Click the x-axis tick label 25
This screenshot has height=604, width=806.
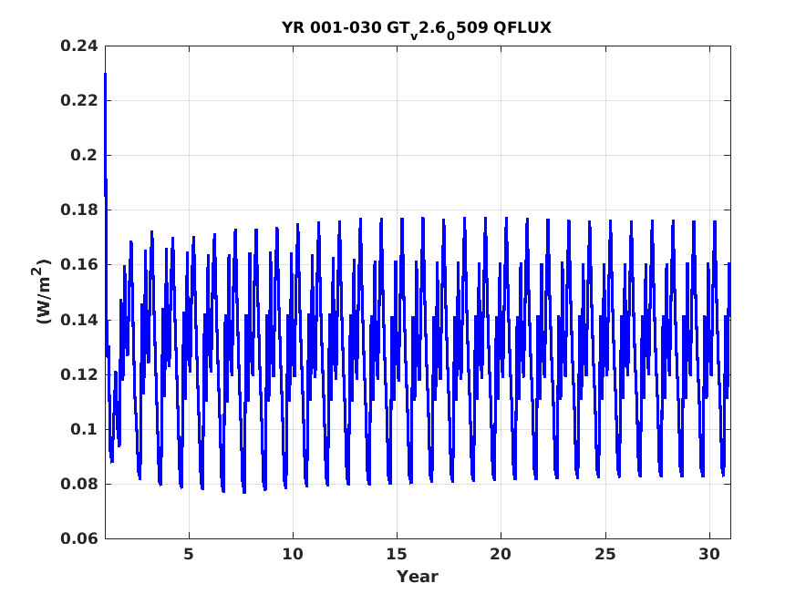605,554
